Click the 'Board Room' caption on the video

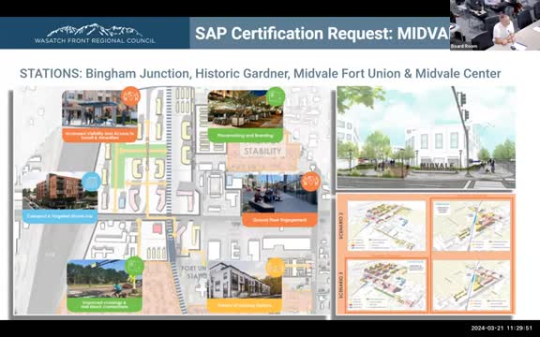click(463, 46)
